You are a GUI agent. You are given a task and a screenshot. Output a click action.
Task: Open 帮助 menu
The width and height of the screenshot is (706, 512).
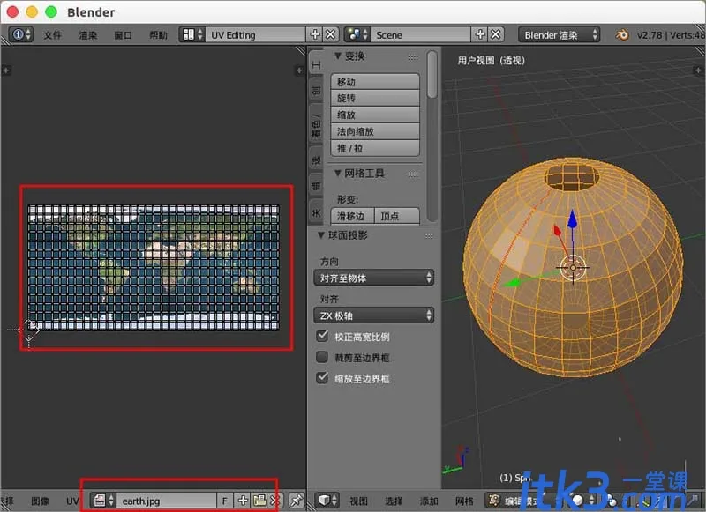click(158, 35)
